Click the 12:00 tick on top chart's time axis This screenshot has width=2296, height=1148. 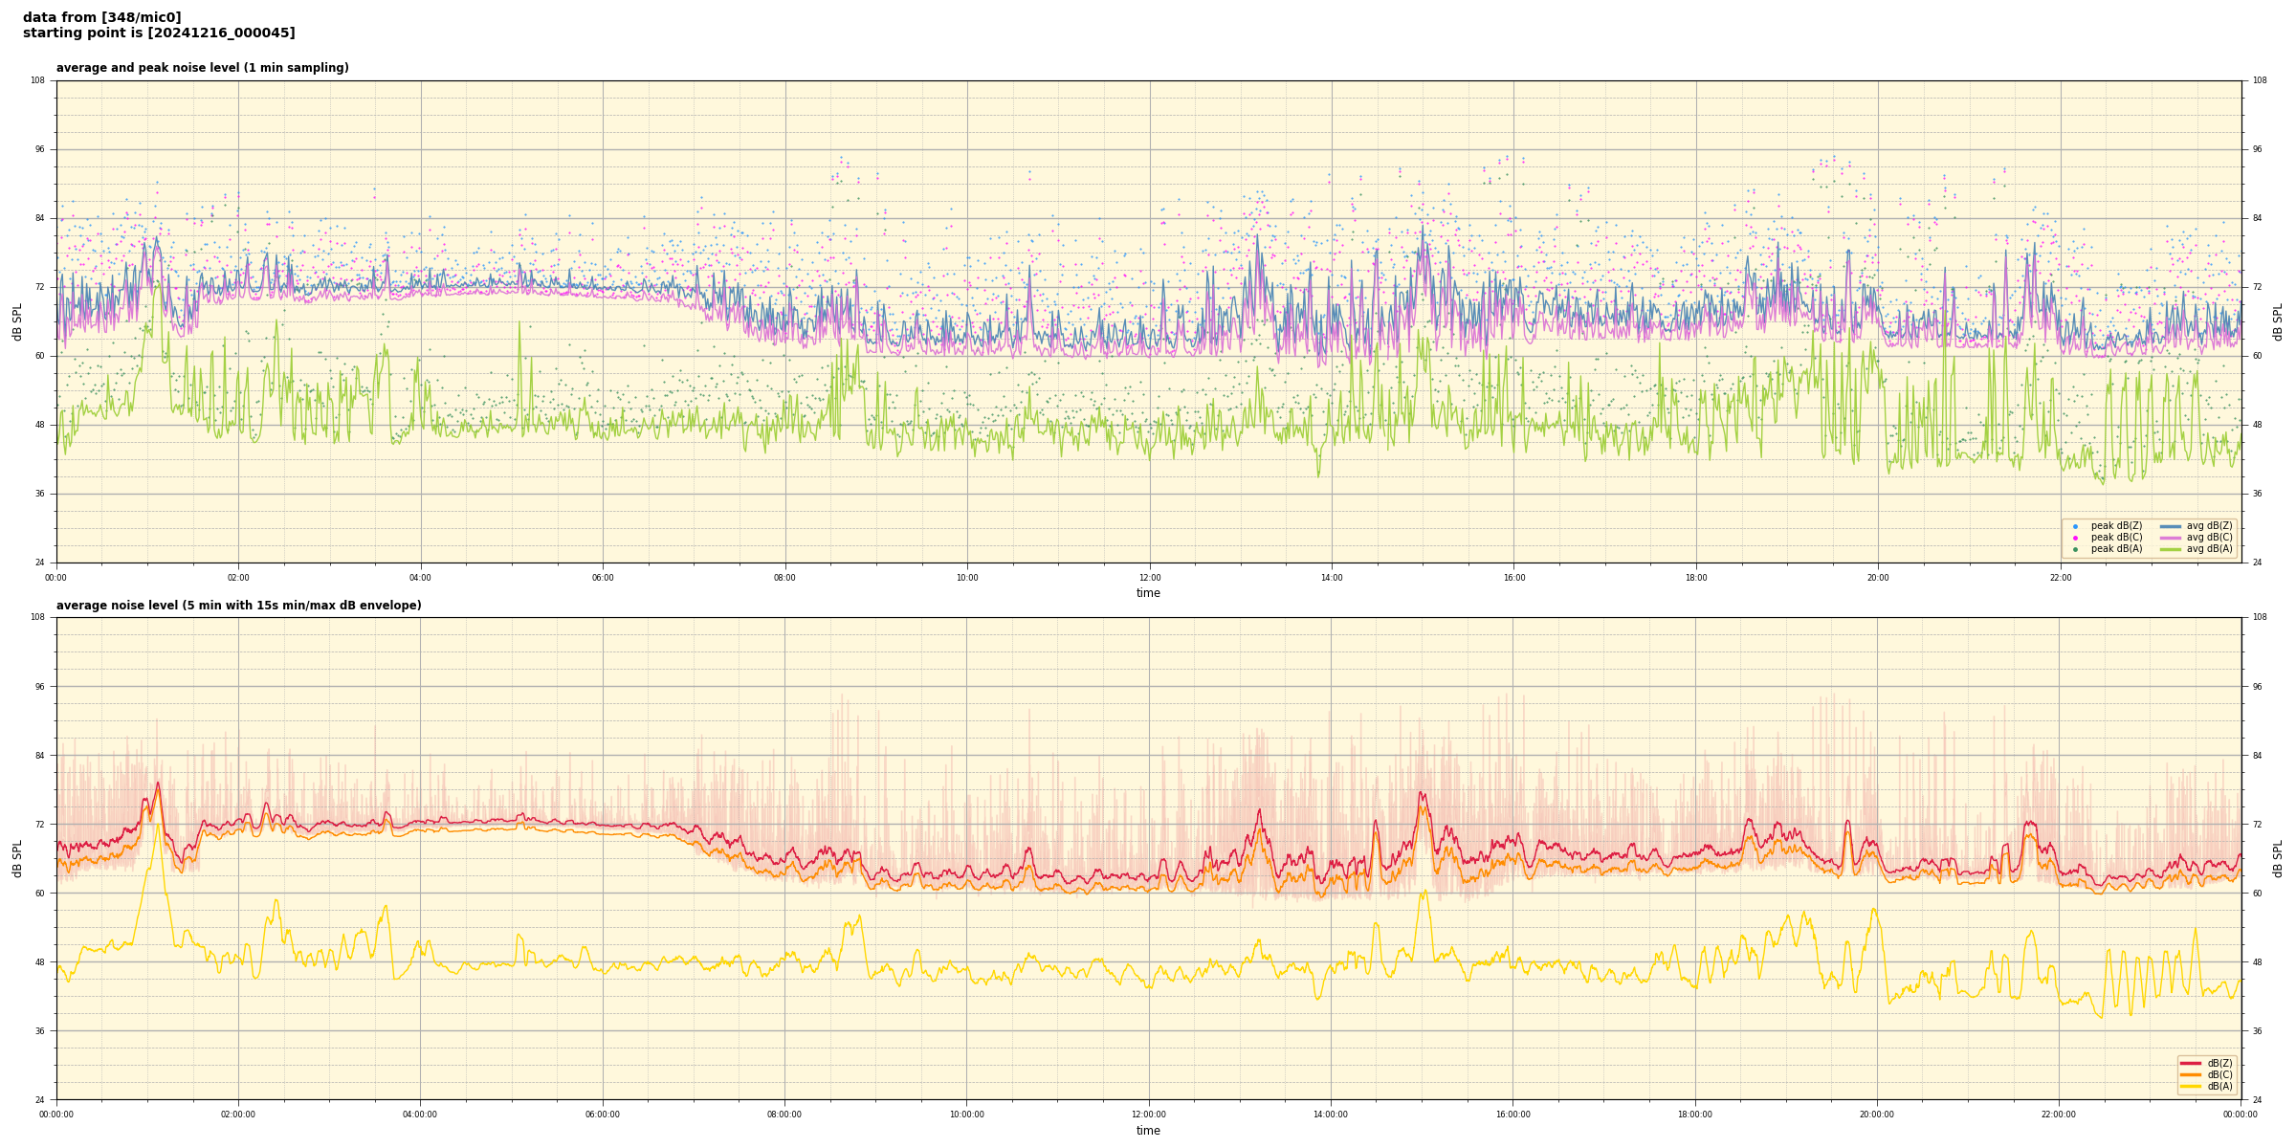click(1149, 578)
